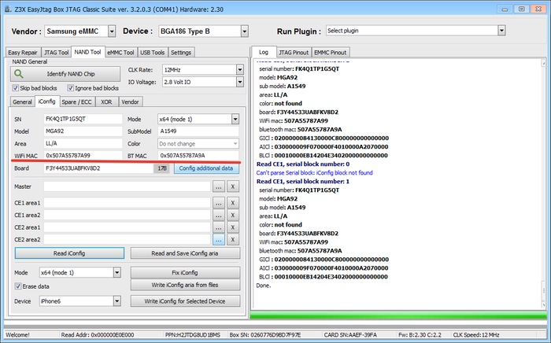Click Write iConfig for Selected Device
The image size is (551, 343).
click(x=185, y=301)
